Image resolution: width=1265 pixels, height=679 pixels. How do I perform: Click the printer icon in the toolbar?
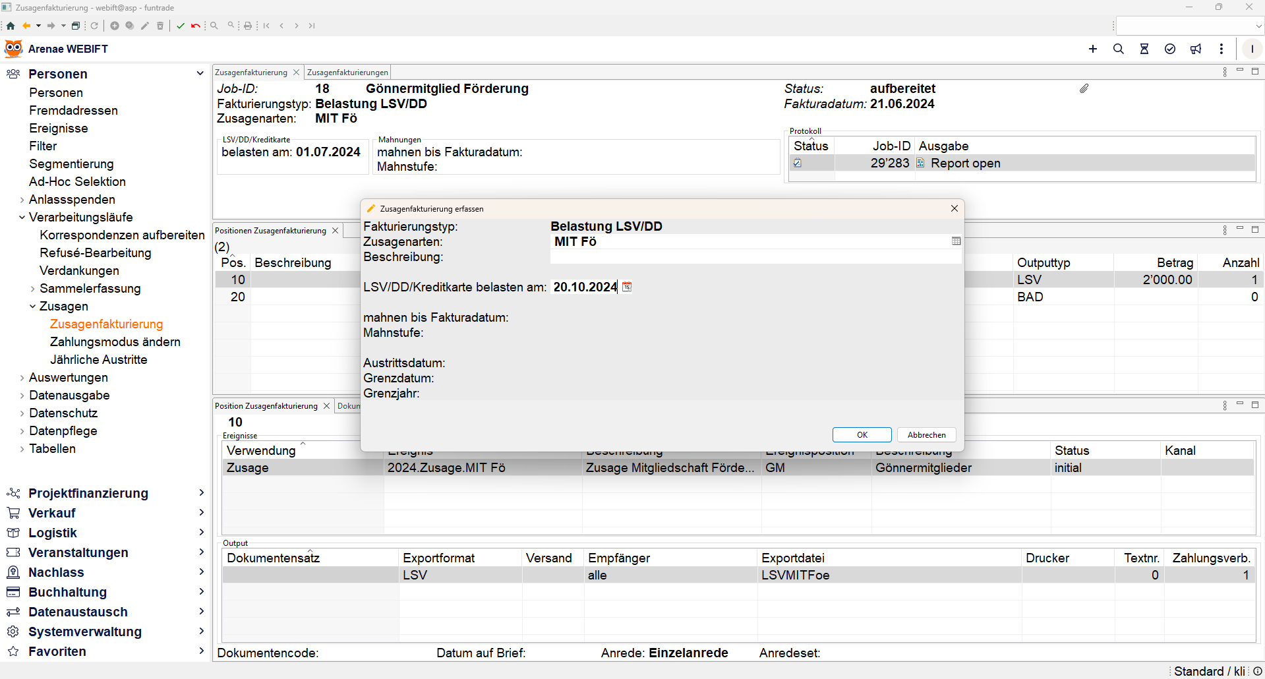(x=248, y=26)
